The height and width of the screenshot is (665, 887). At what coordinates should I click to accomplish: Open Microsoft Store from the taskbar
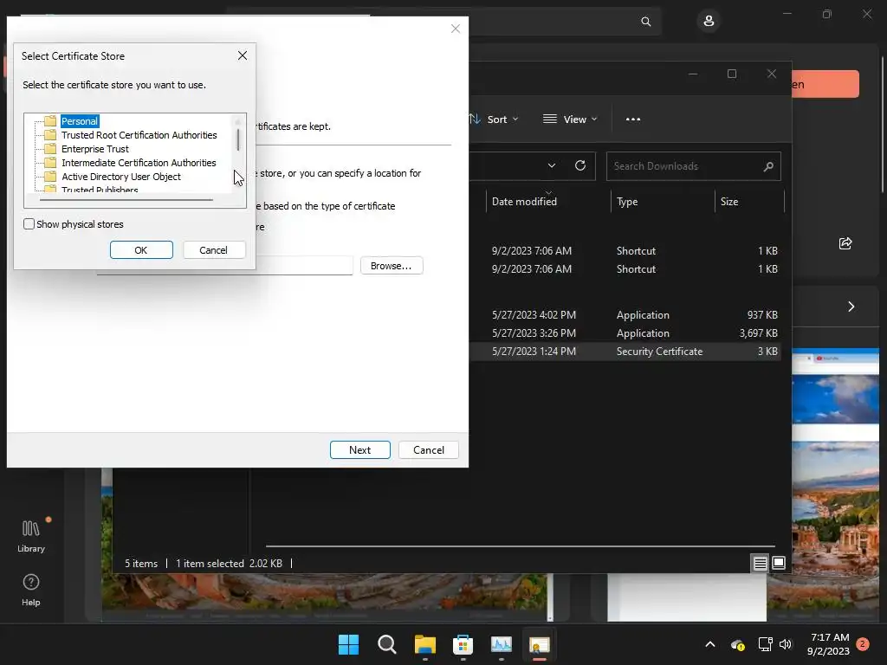(463, 644)
